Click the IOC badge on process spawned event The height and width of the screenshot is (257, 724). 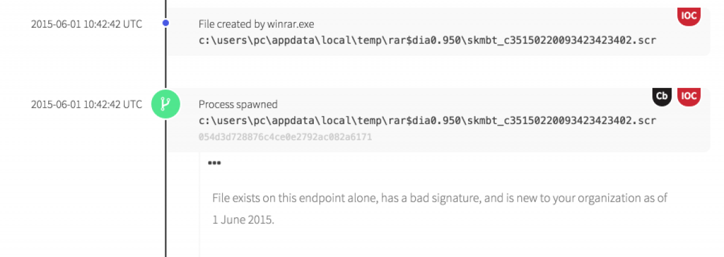688,96
